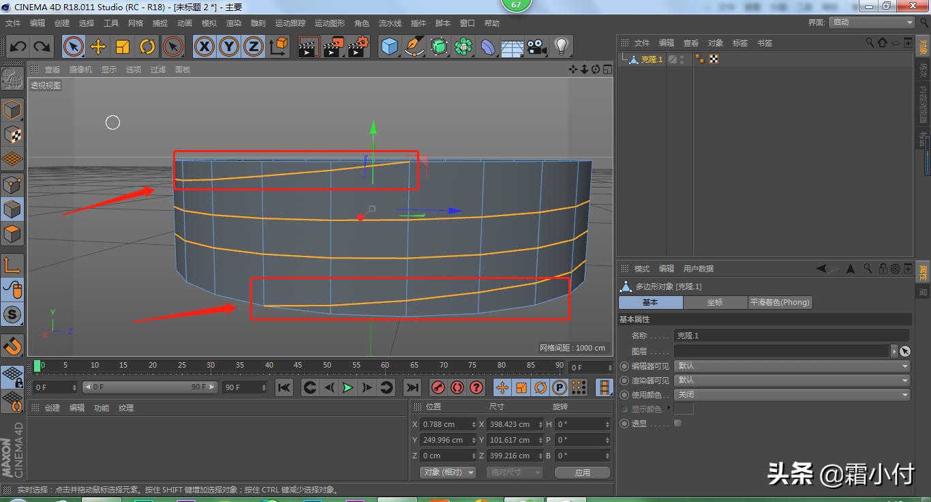This screenshot has width=931, height=502.
Task: Click the texture checkerboard tag on 克隆.1
Action: point(714,59)
